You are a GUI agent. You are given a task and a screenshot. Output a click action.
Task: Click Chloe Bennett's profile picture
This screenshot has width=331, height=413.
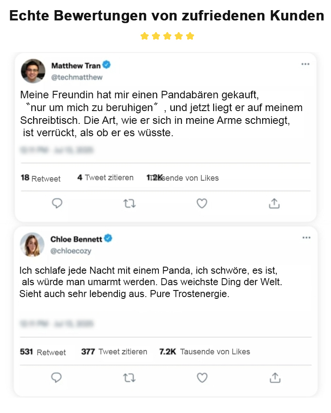point(33,245)
